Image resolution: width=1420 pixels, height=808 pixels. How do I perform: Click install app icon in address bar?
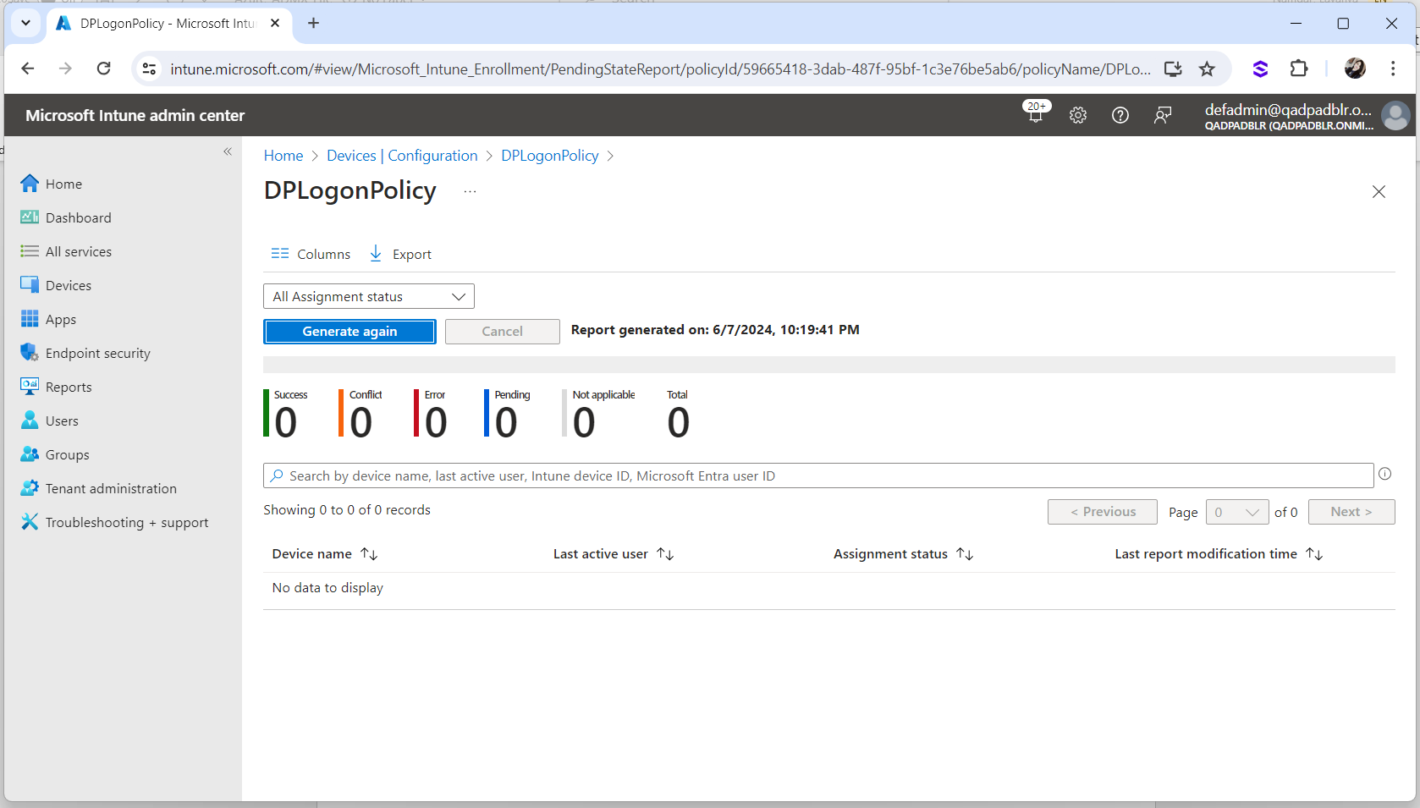[1173, 69]
